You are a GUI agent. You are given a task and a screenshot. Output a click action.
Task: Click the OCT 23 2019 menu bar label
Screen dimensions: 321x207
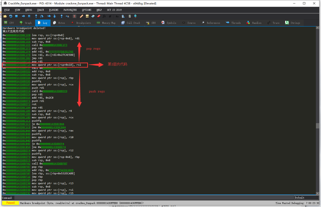[114, 10]
